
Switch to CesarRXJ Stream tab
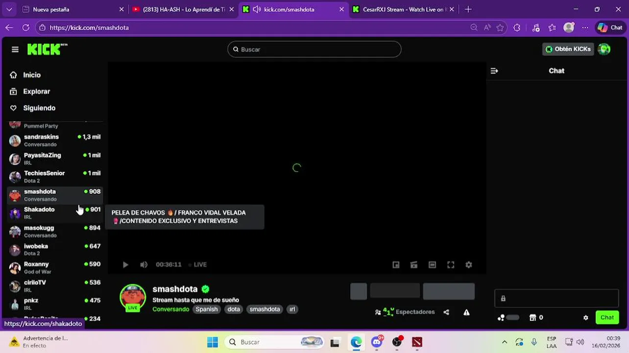pyautogui.click(x=404, y=9)
